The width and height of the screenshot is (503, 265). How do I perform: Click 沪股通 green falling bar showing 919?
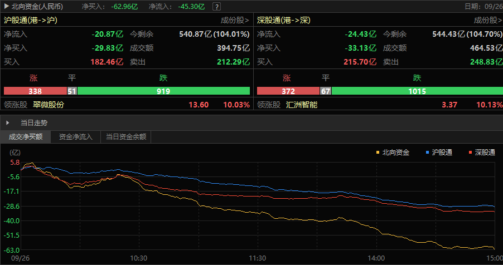(163, 91)
